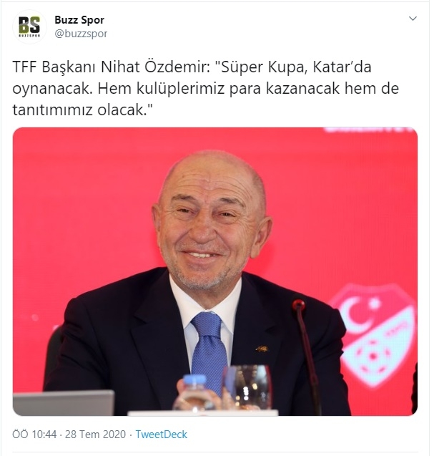
Task: Click the gold lapel pin on jacket
Action: 262,349
